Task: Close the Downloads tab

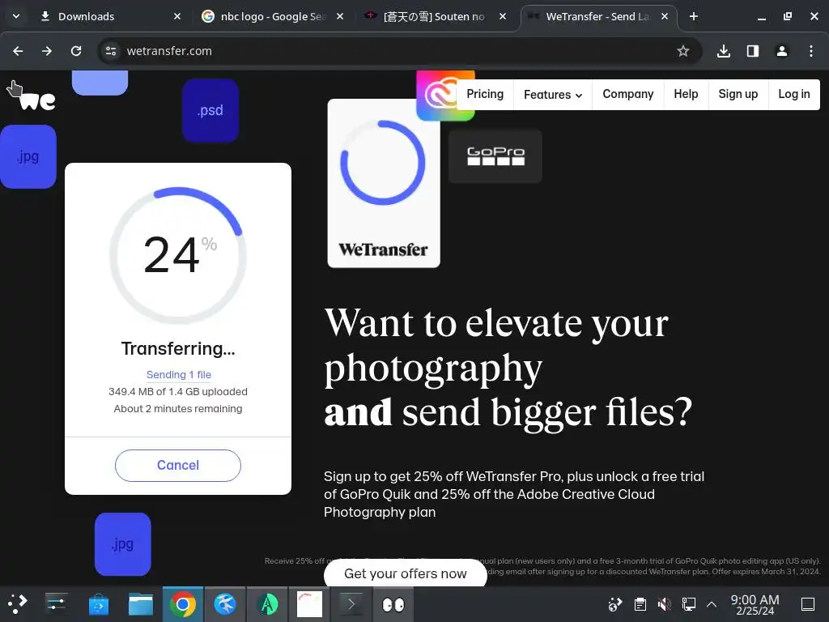Action: (177, 16)
